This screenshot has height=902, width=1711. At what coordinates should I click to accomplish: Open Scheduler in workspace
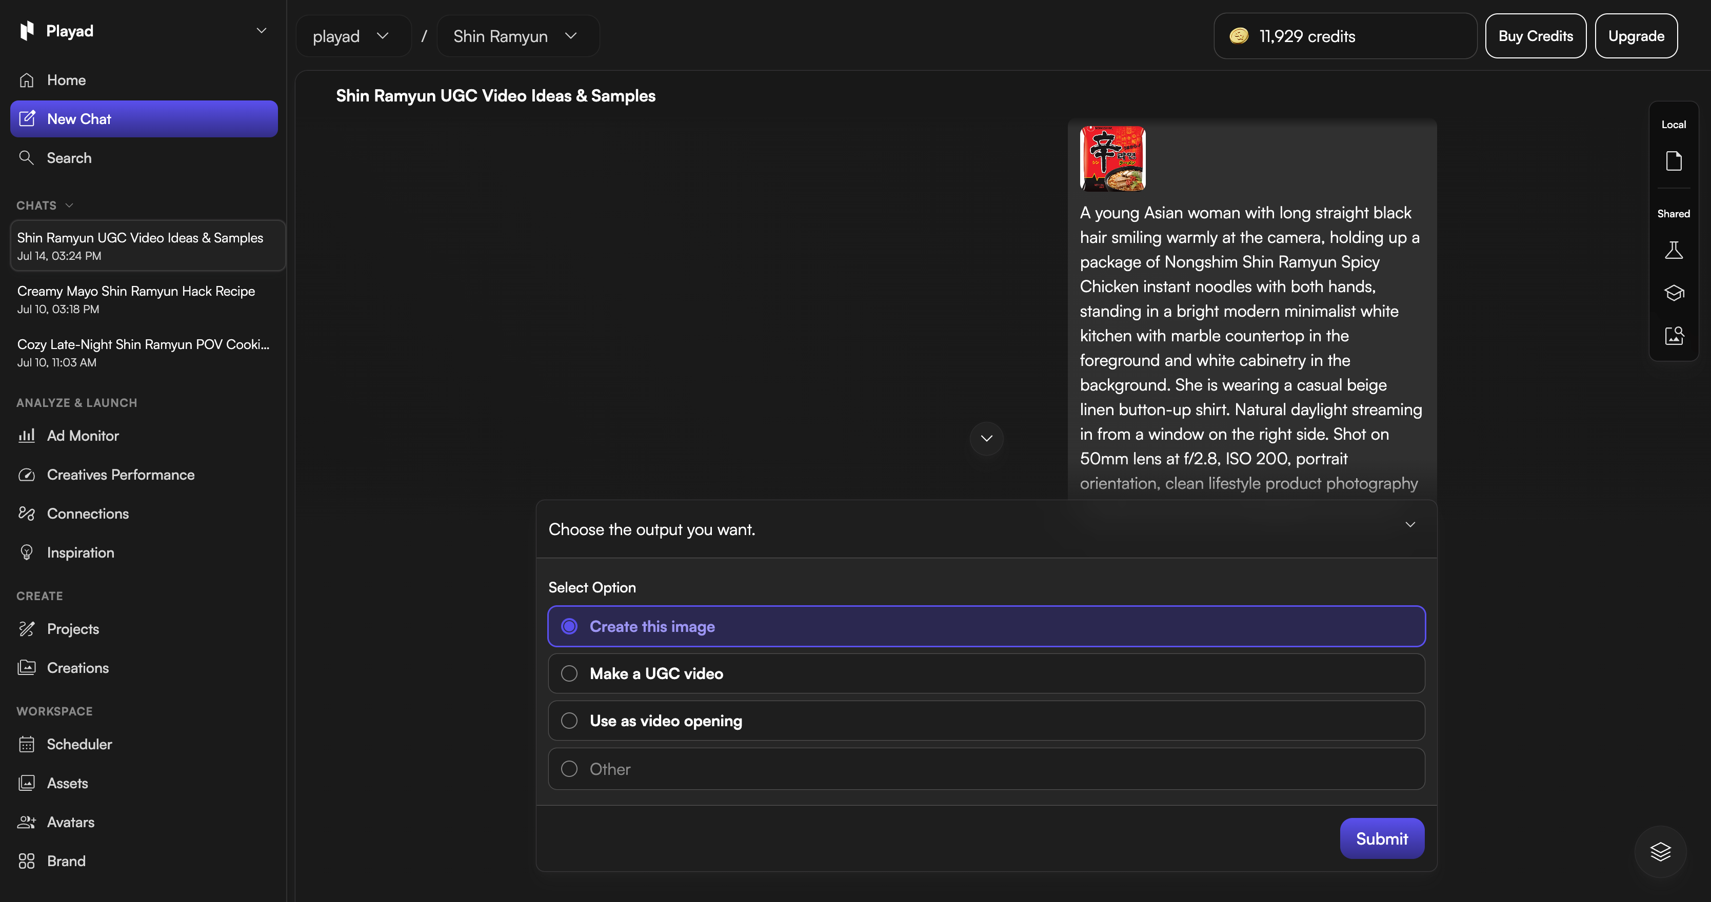click(144, 744)
